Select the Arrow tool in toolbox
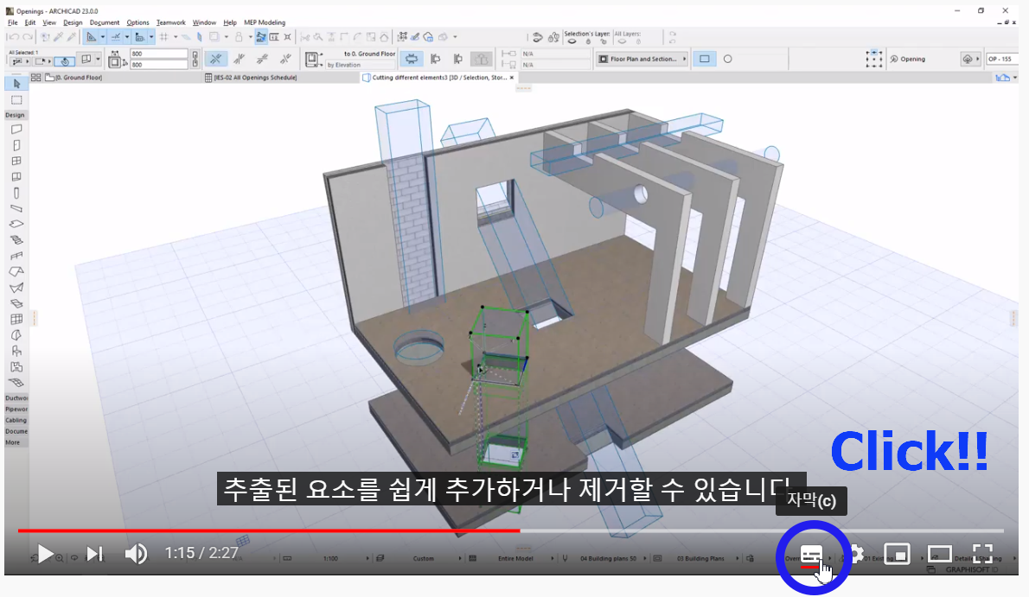 [16, 83]
